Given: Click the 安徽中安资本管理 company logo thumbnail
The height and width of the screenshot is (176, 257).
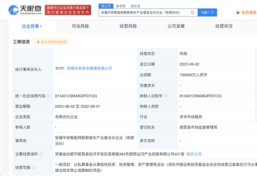Looking at the screenshot, I should (x=60, y=68).
